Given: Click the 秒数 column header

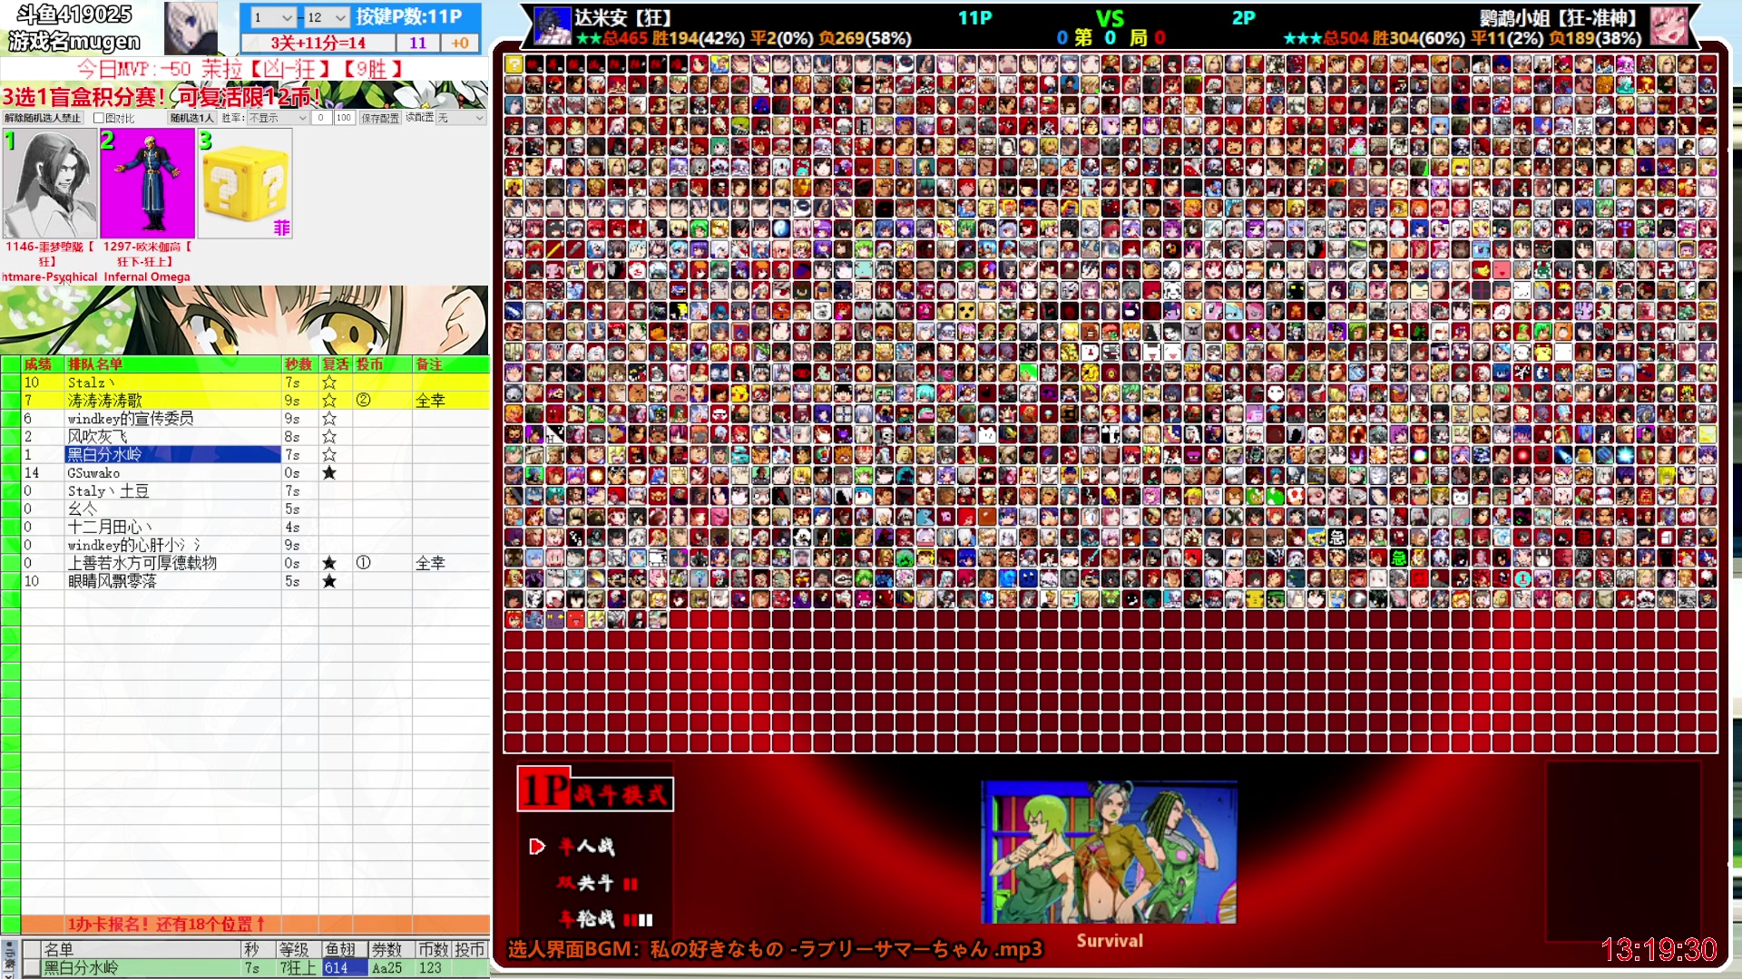Looking at the screenshot, I should [x=298, y=364].
